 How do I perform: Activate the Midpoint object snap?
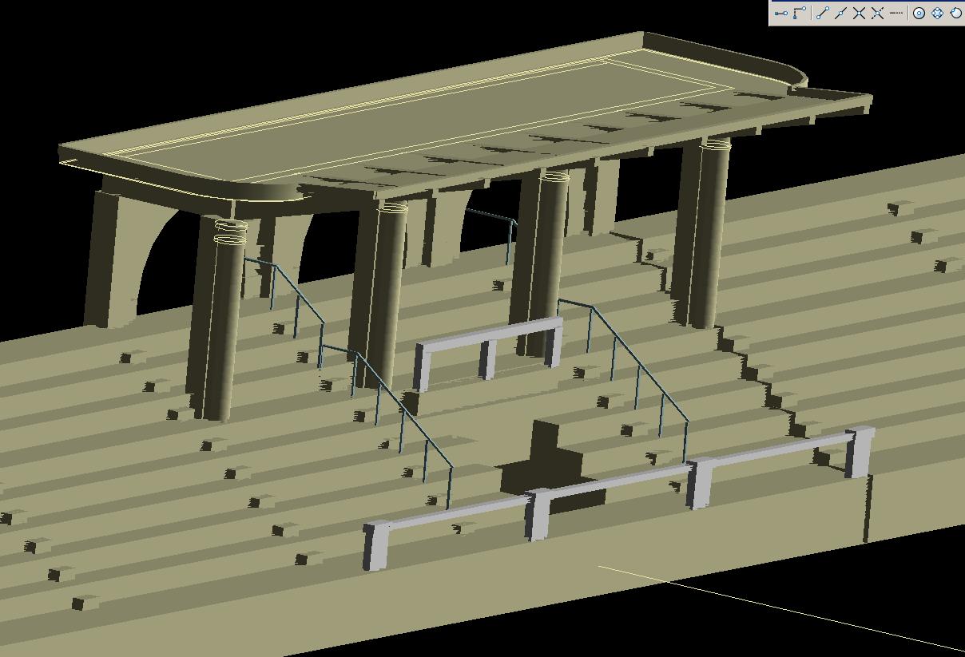click(840, 13)
